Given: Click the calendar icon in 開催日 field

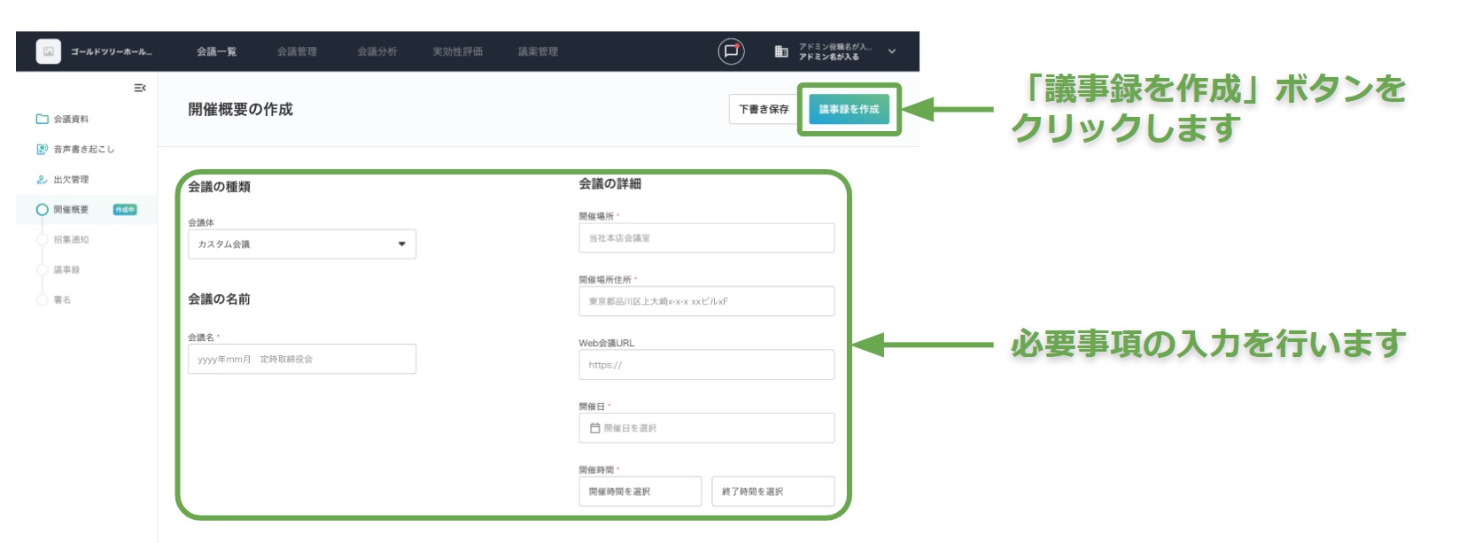Looking at the screenshot, I should (x=595, y=428).
